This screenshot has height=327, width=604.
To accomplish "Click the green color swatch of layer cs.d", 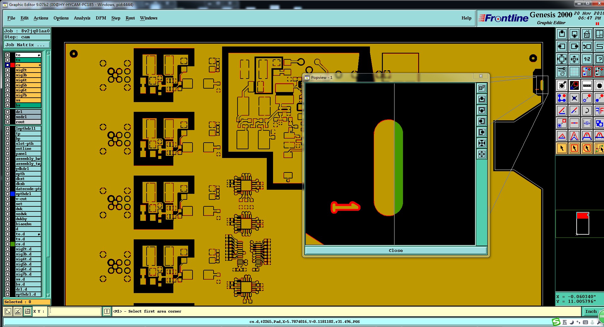I will [13, 244].
